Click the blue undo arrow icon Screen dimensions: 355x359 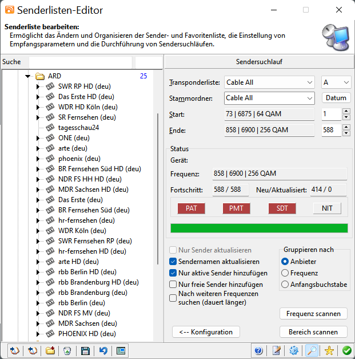pos(103,350)
